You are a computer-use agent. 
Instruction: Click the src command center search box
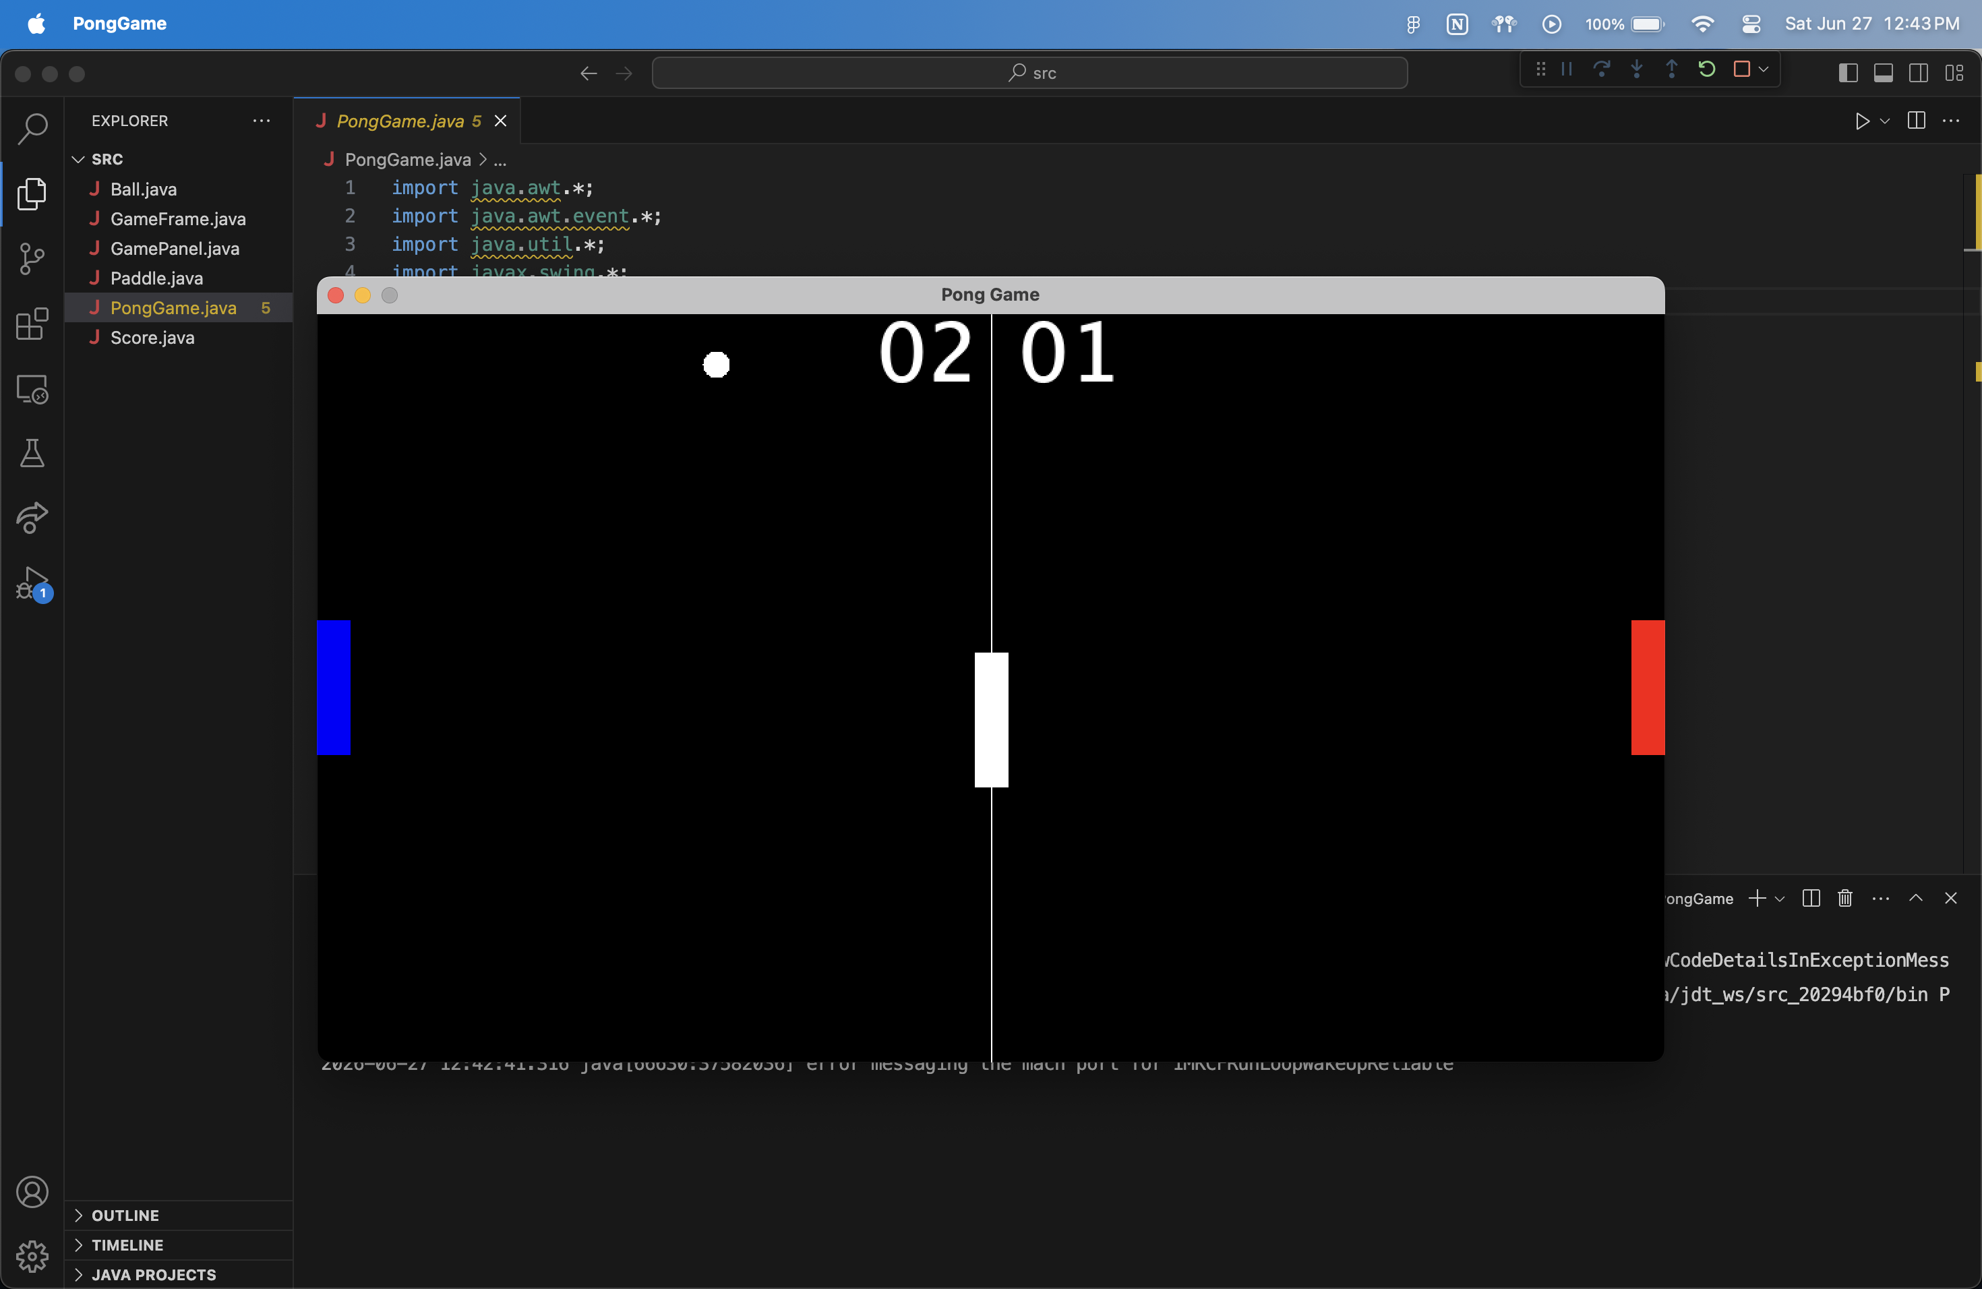(x=1029, y=73)
